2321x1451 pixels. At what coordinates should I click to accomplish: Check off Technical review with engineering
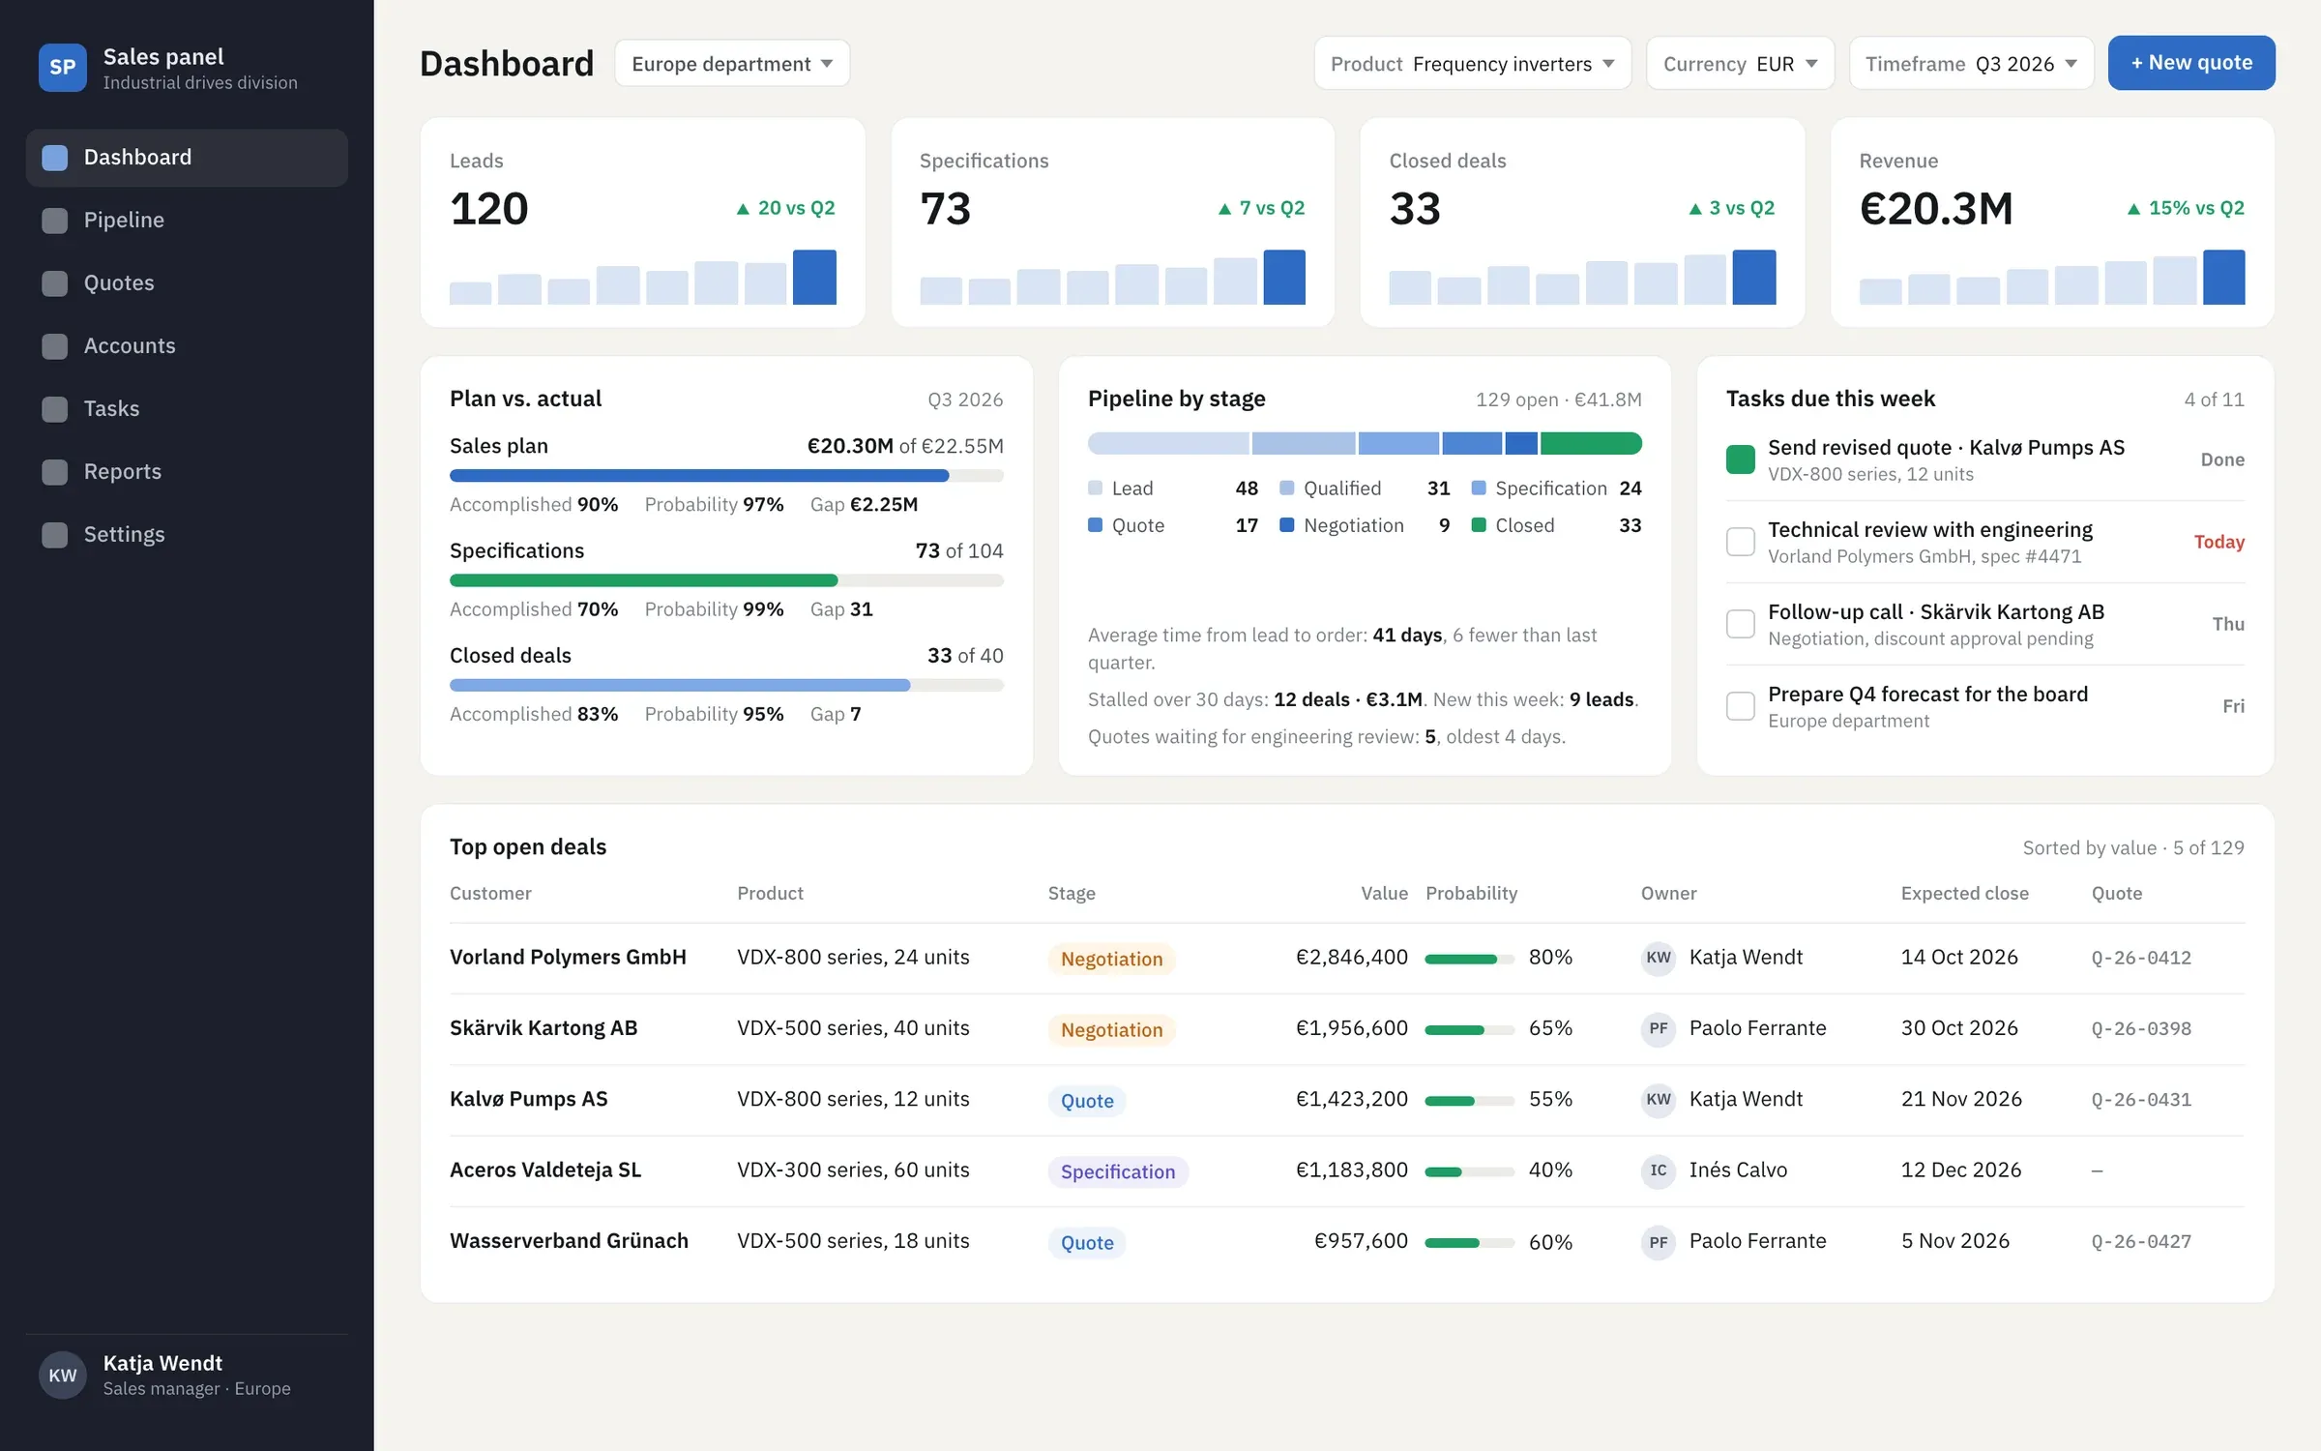coord(1741,542)
